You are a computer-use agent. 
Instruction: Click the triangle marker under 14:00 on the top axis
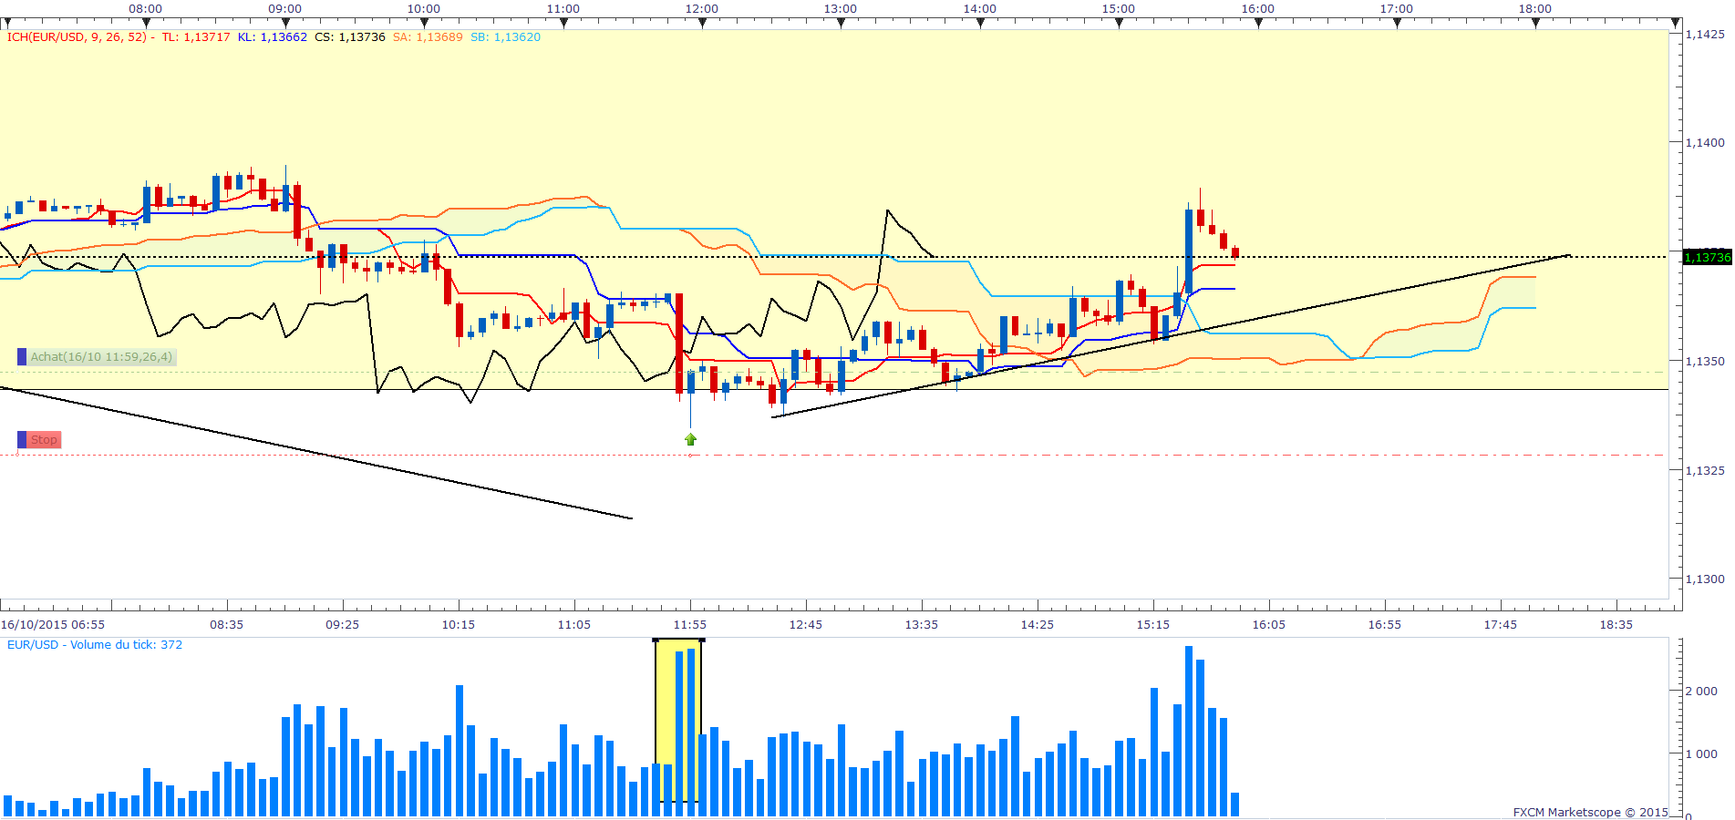click(x=980, y=24)
